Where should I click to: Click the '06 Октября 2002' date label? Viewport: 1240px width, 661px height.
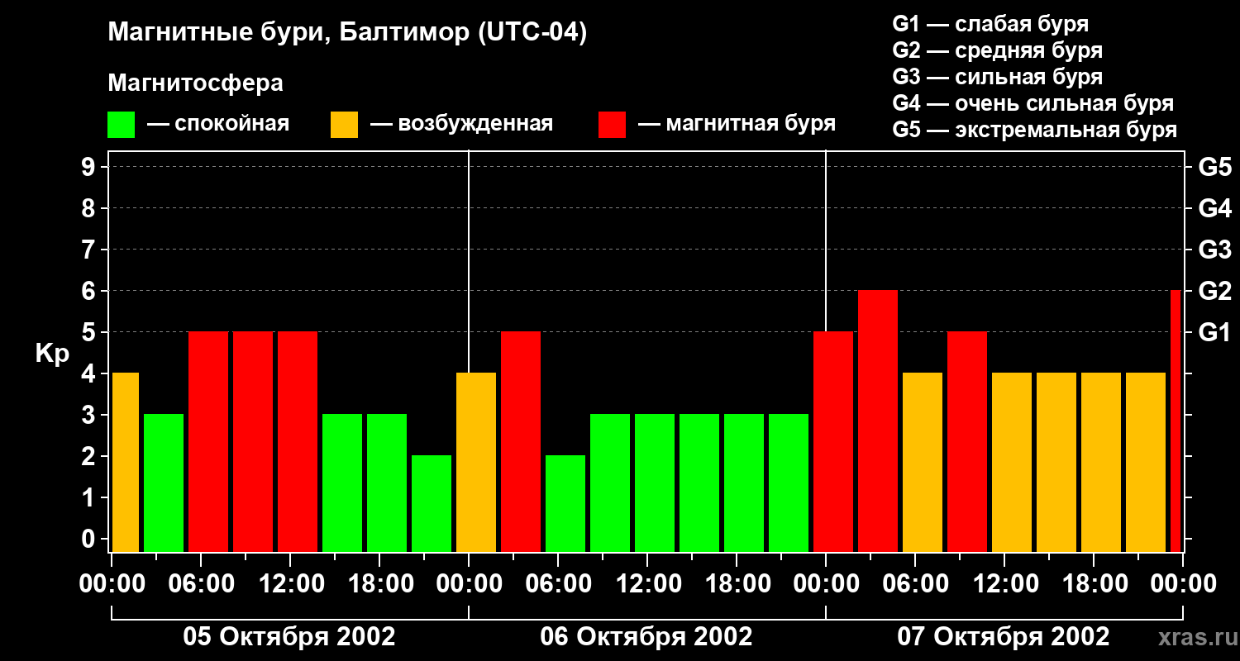[646, 637]
